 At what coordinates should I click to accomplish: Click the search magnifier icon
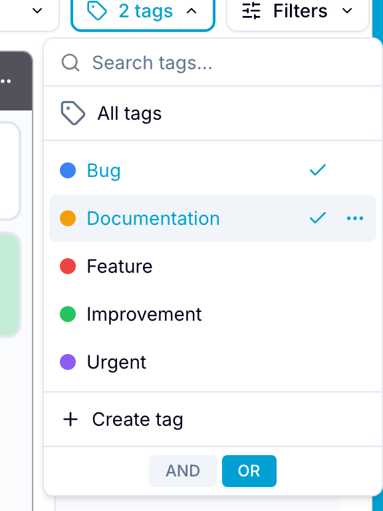coord(70,63)
